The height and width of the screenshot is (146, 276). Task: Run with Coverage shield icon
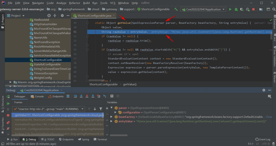click(242, 9)
